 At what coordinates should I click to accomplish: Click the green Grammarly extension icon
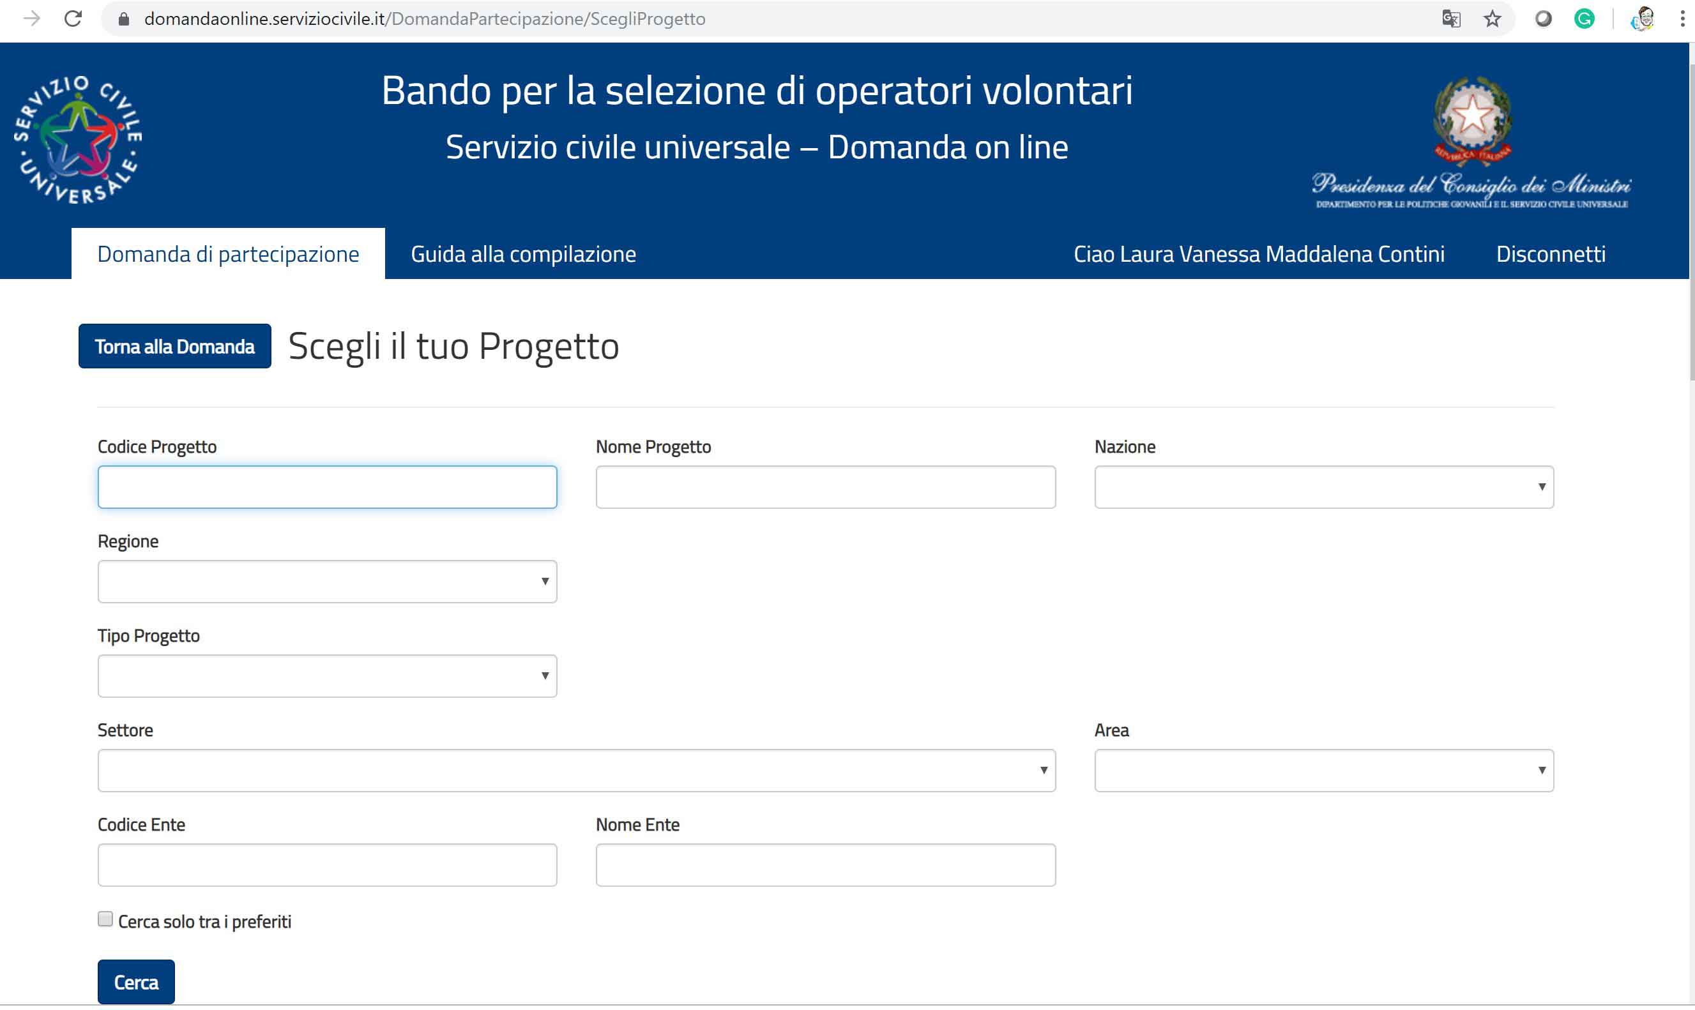coord(1584,19)
